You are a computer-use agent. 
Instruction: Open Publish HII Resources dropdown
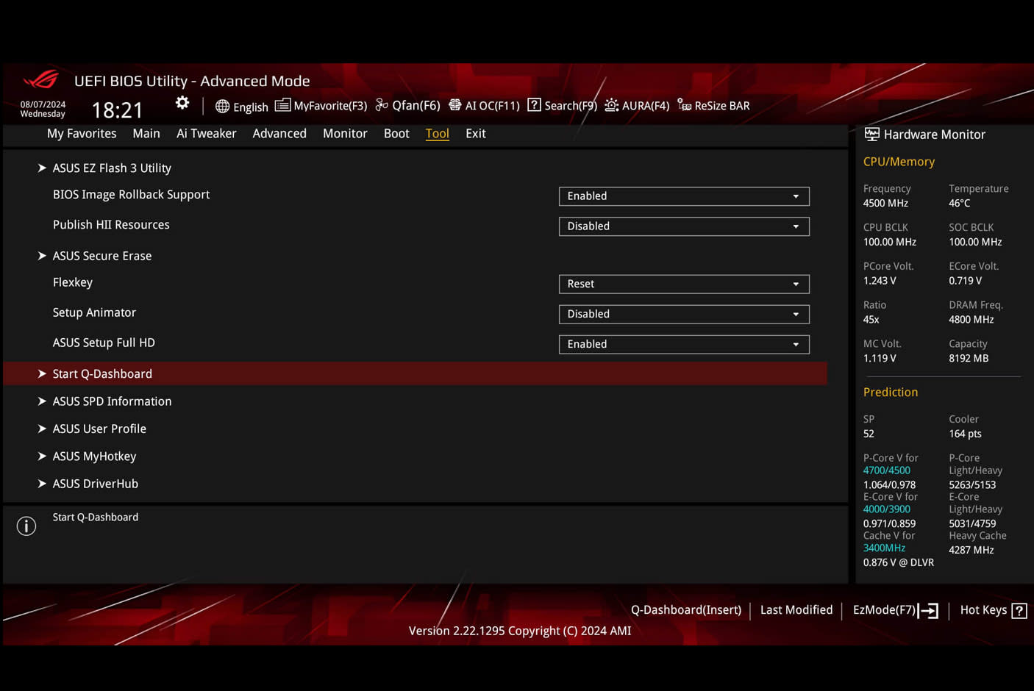point(683,226)
